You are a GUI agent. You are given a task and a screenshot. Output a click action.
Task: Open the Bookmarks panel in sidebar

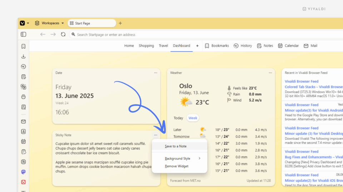coord(24,46)
